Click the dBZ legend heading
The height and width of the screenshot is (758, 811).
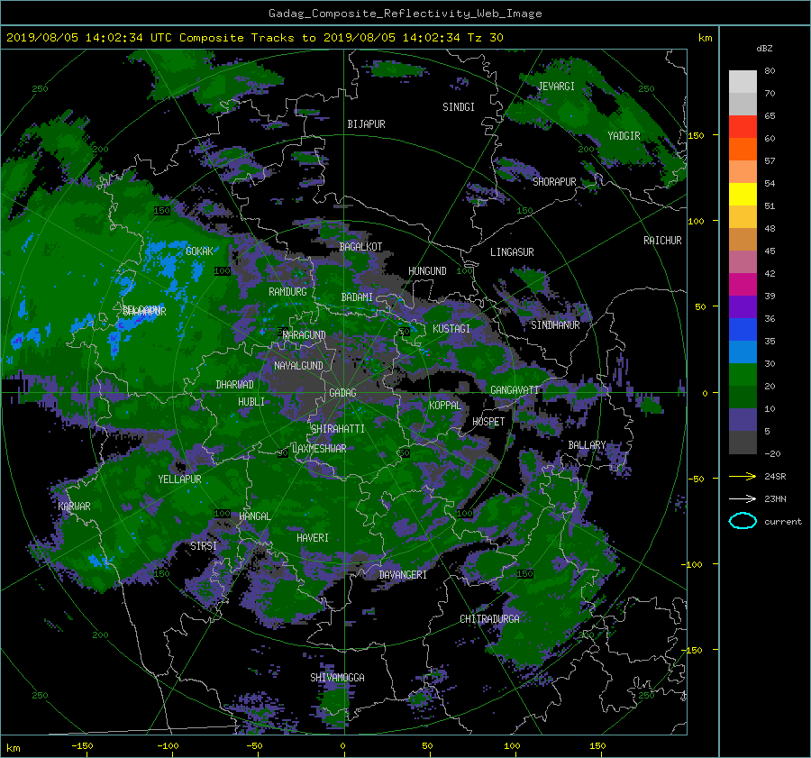[x=764, y=49]
